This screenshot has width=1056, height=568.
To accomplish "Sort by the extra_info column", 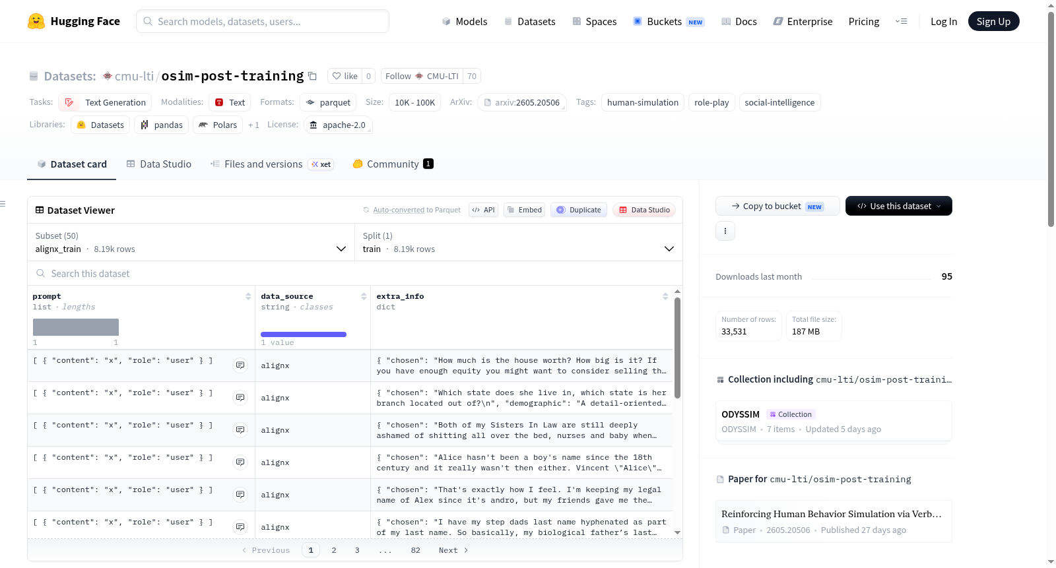I will click(x=665, y=297).
